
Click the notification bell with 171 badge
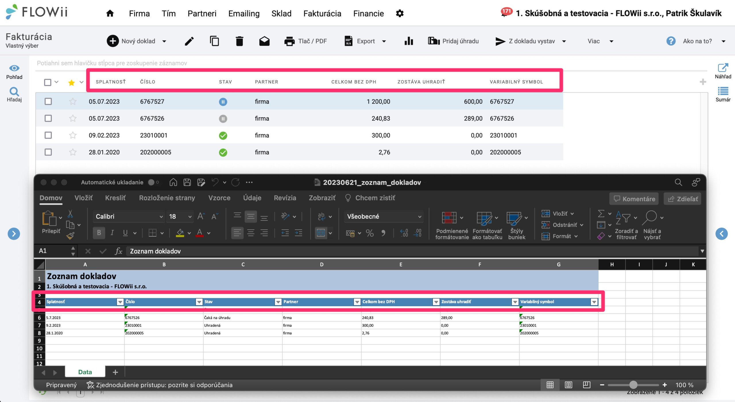coord(506,12)
